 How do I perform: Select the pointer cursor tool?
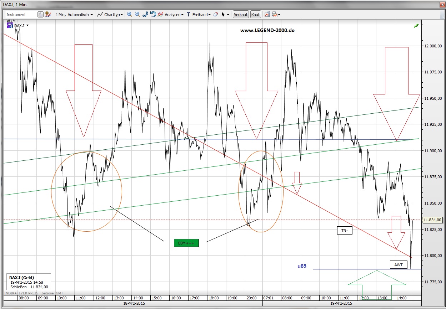(223, 14)
